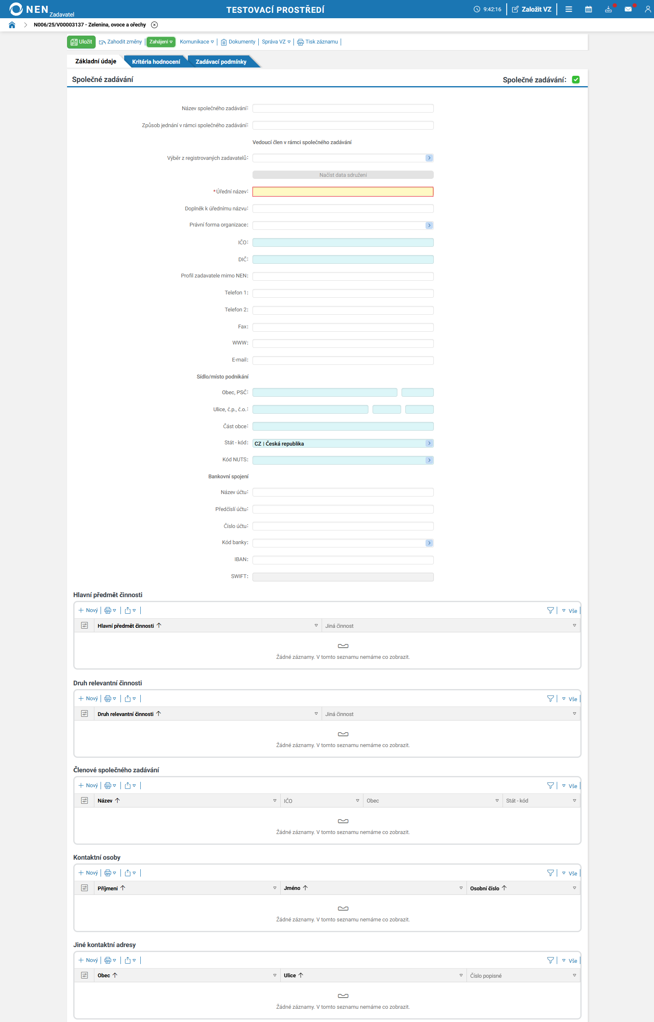654x1022 pixels.
Task: Open the hamburger menu in header
Action: 569,10
